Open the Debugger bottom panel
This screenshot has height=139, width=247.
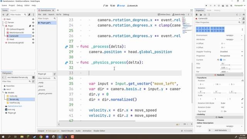coord(52,131)
